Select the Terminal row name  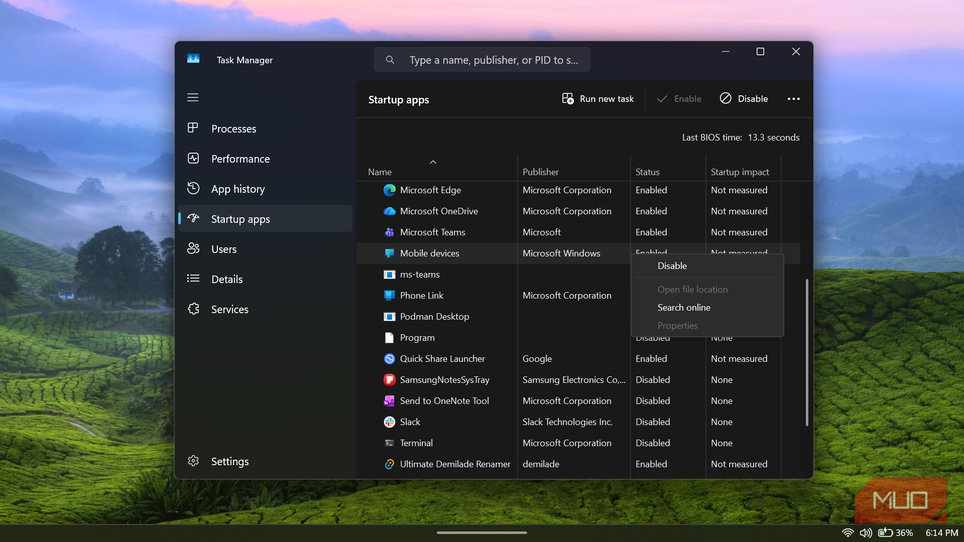tap(416, 443)
